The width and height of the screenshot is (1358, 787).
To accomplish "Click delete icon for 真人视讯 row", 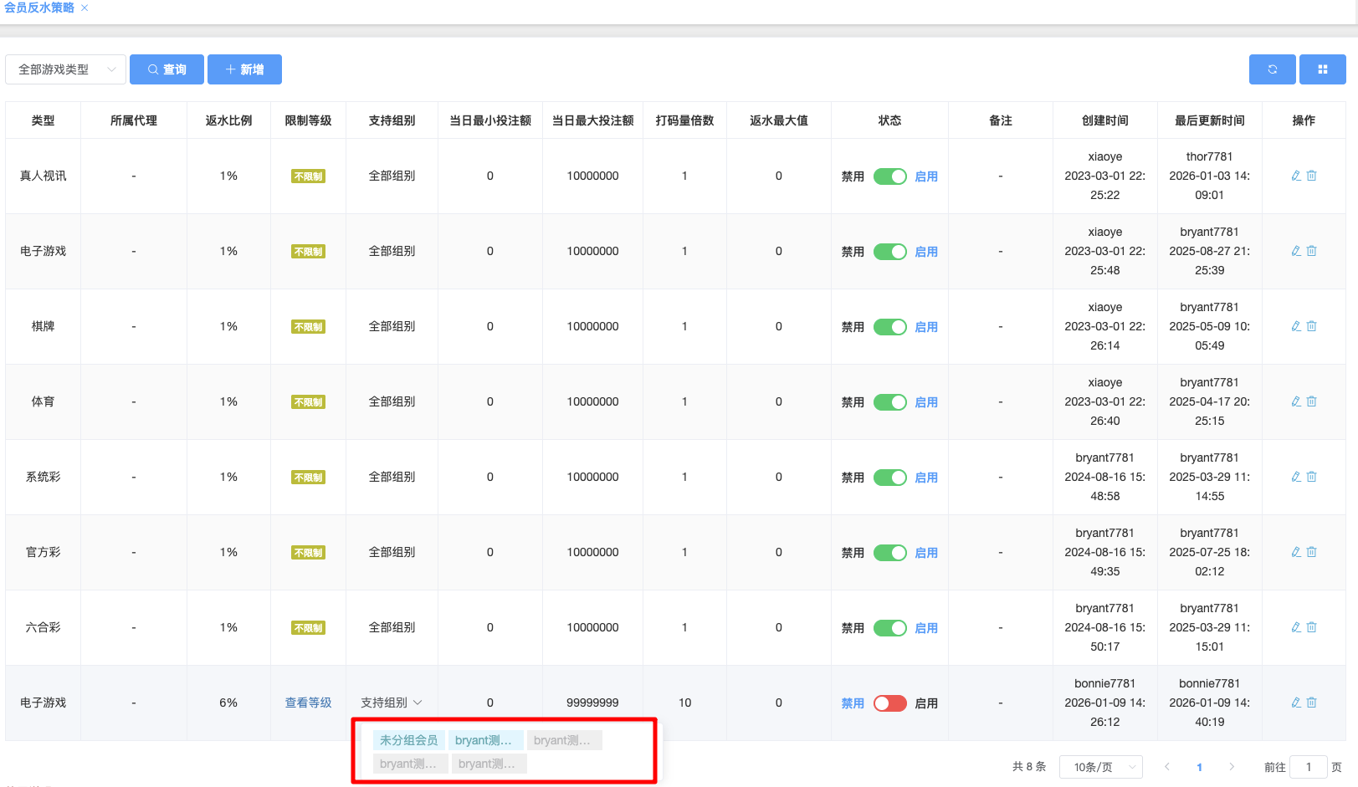I will click(x=1312, y=176).
